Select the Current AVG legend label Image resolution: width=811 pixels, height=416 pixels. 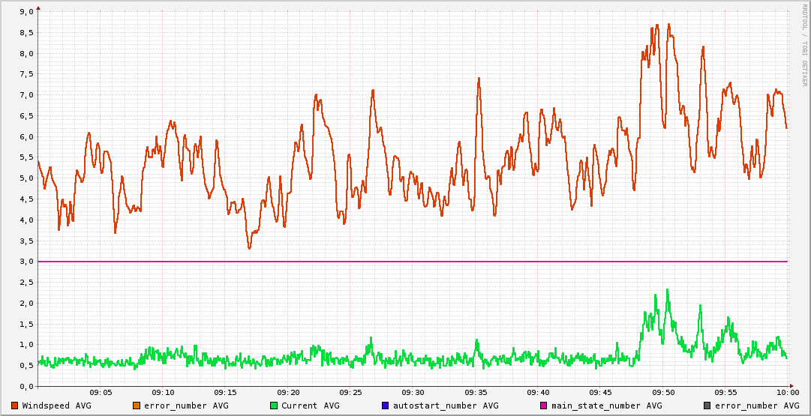tap(311, 406)
